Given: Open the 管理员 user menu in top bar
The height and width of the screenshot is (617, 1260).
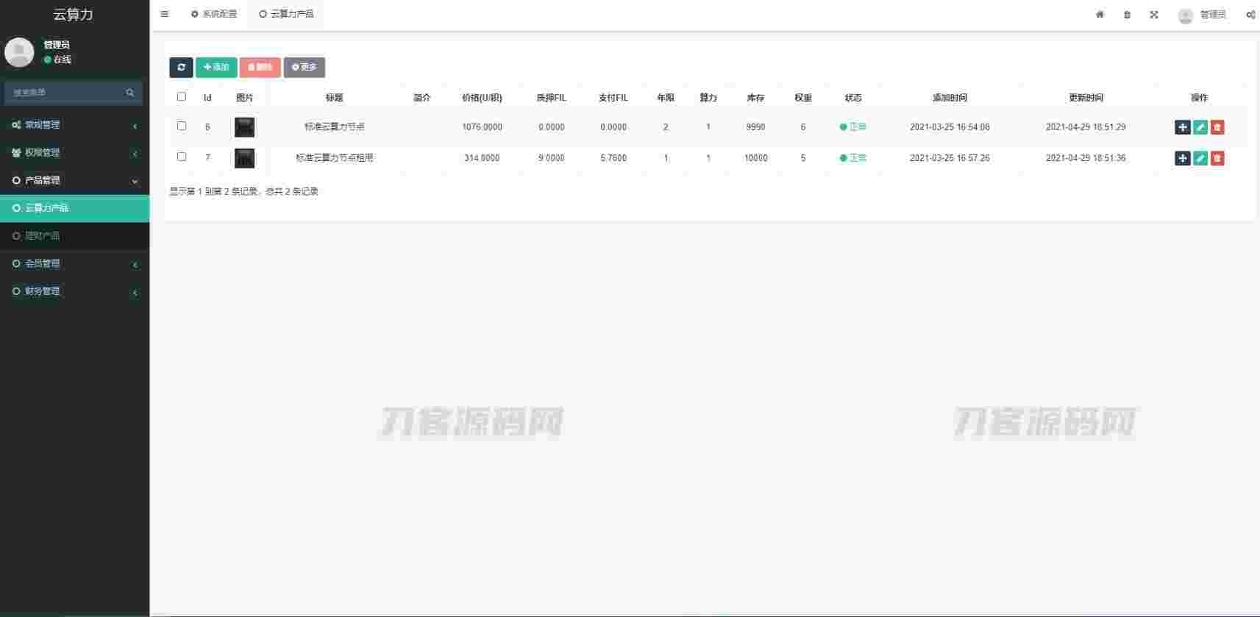Looking at the screenshot, I should tap(1202, 15).
